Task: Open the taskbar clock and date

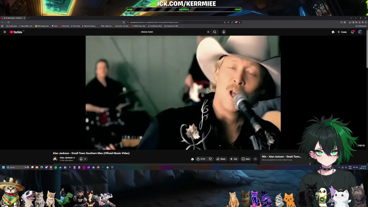Action: coord(363,167)
